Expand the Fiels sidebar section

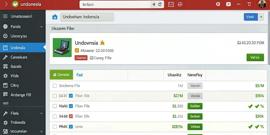coord(41,113)
